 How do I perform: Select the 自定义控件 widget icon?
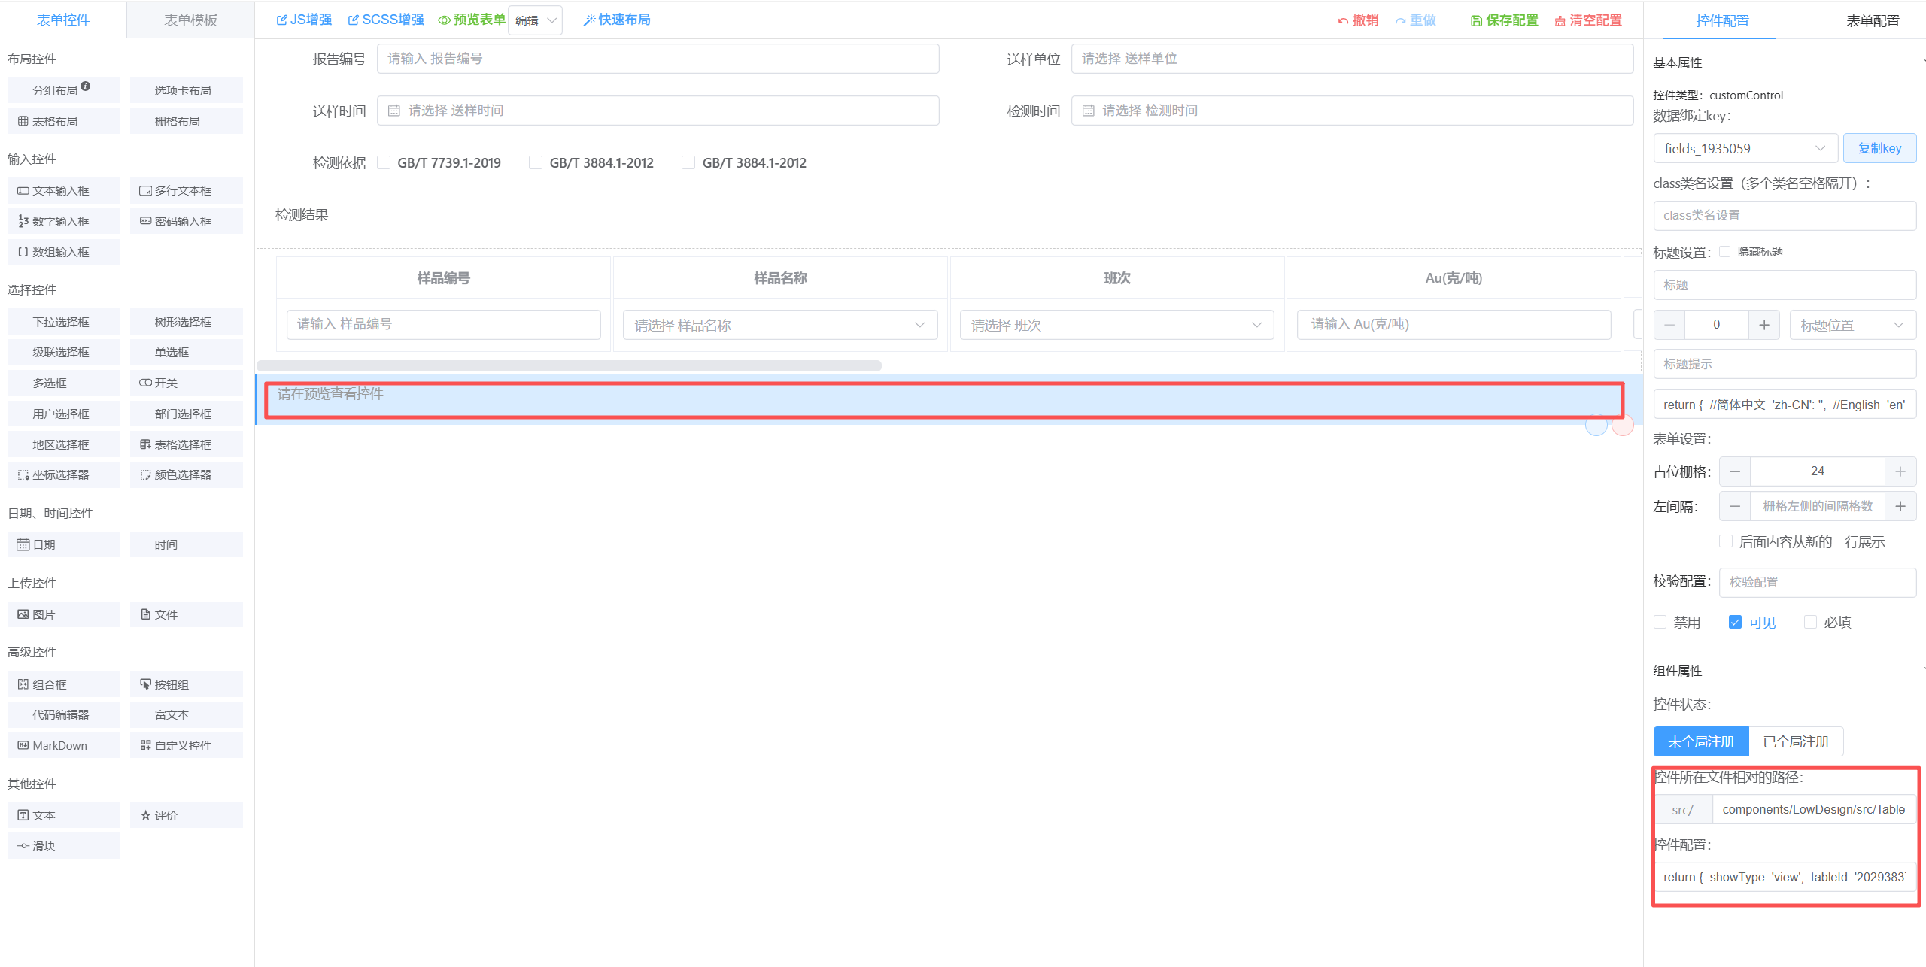pos(145,745)
